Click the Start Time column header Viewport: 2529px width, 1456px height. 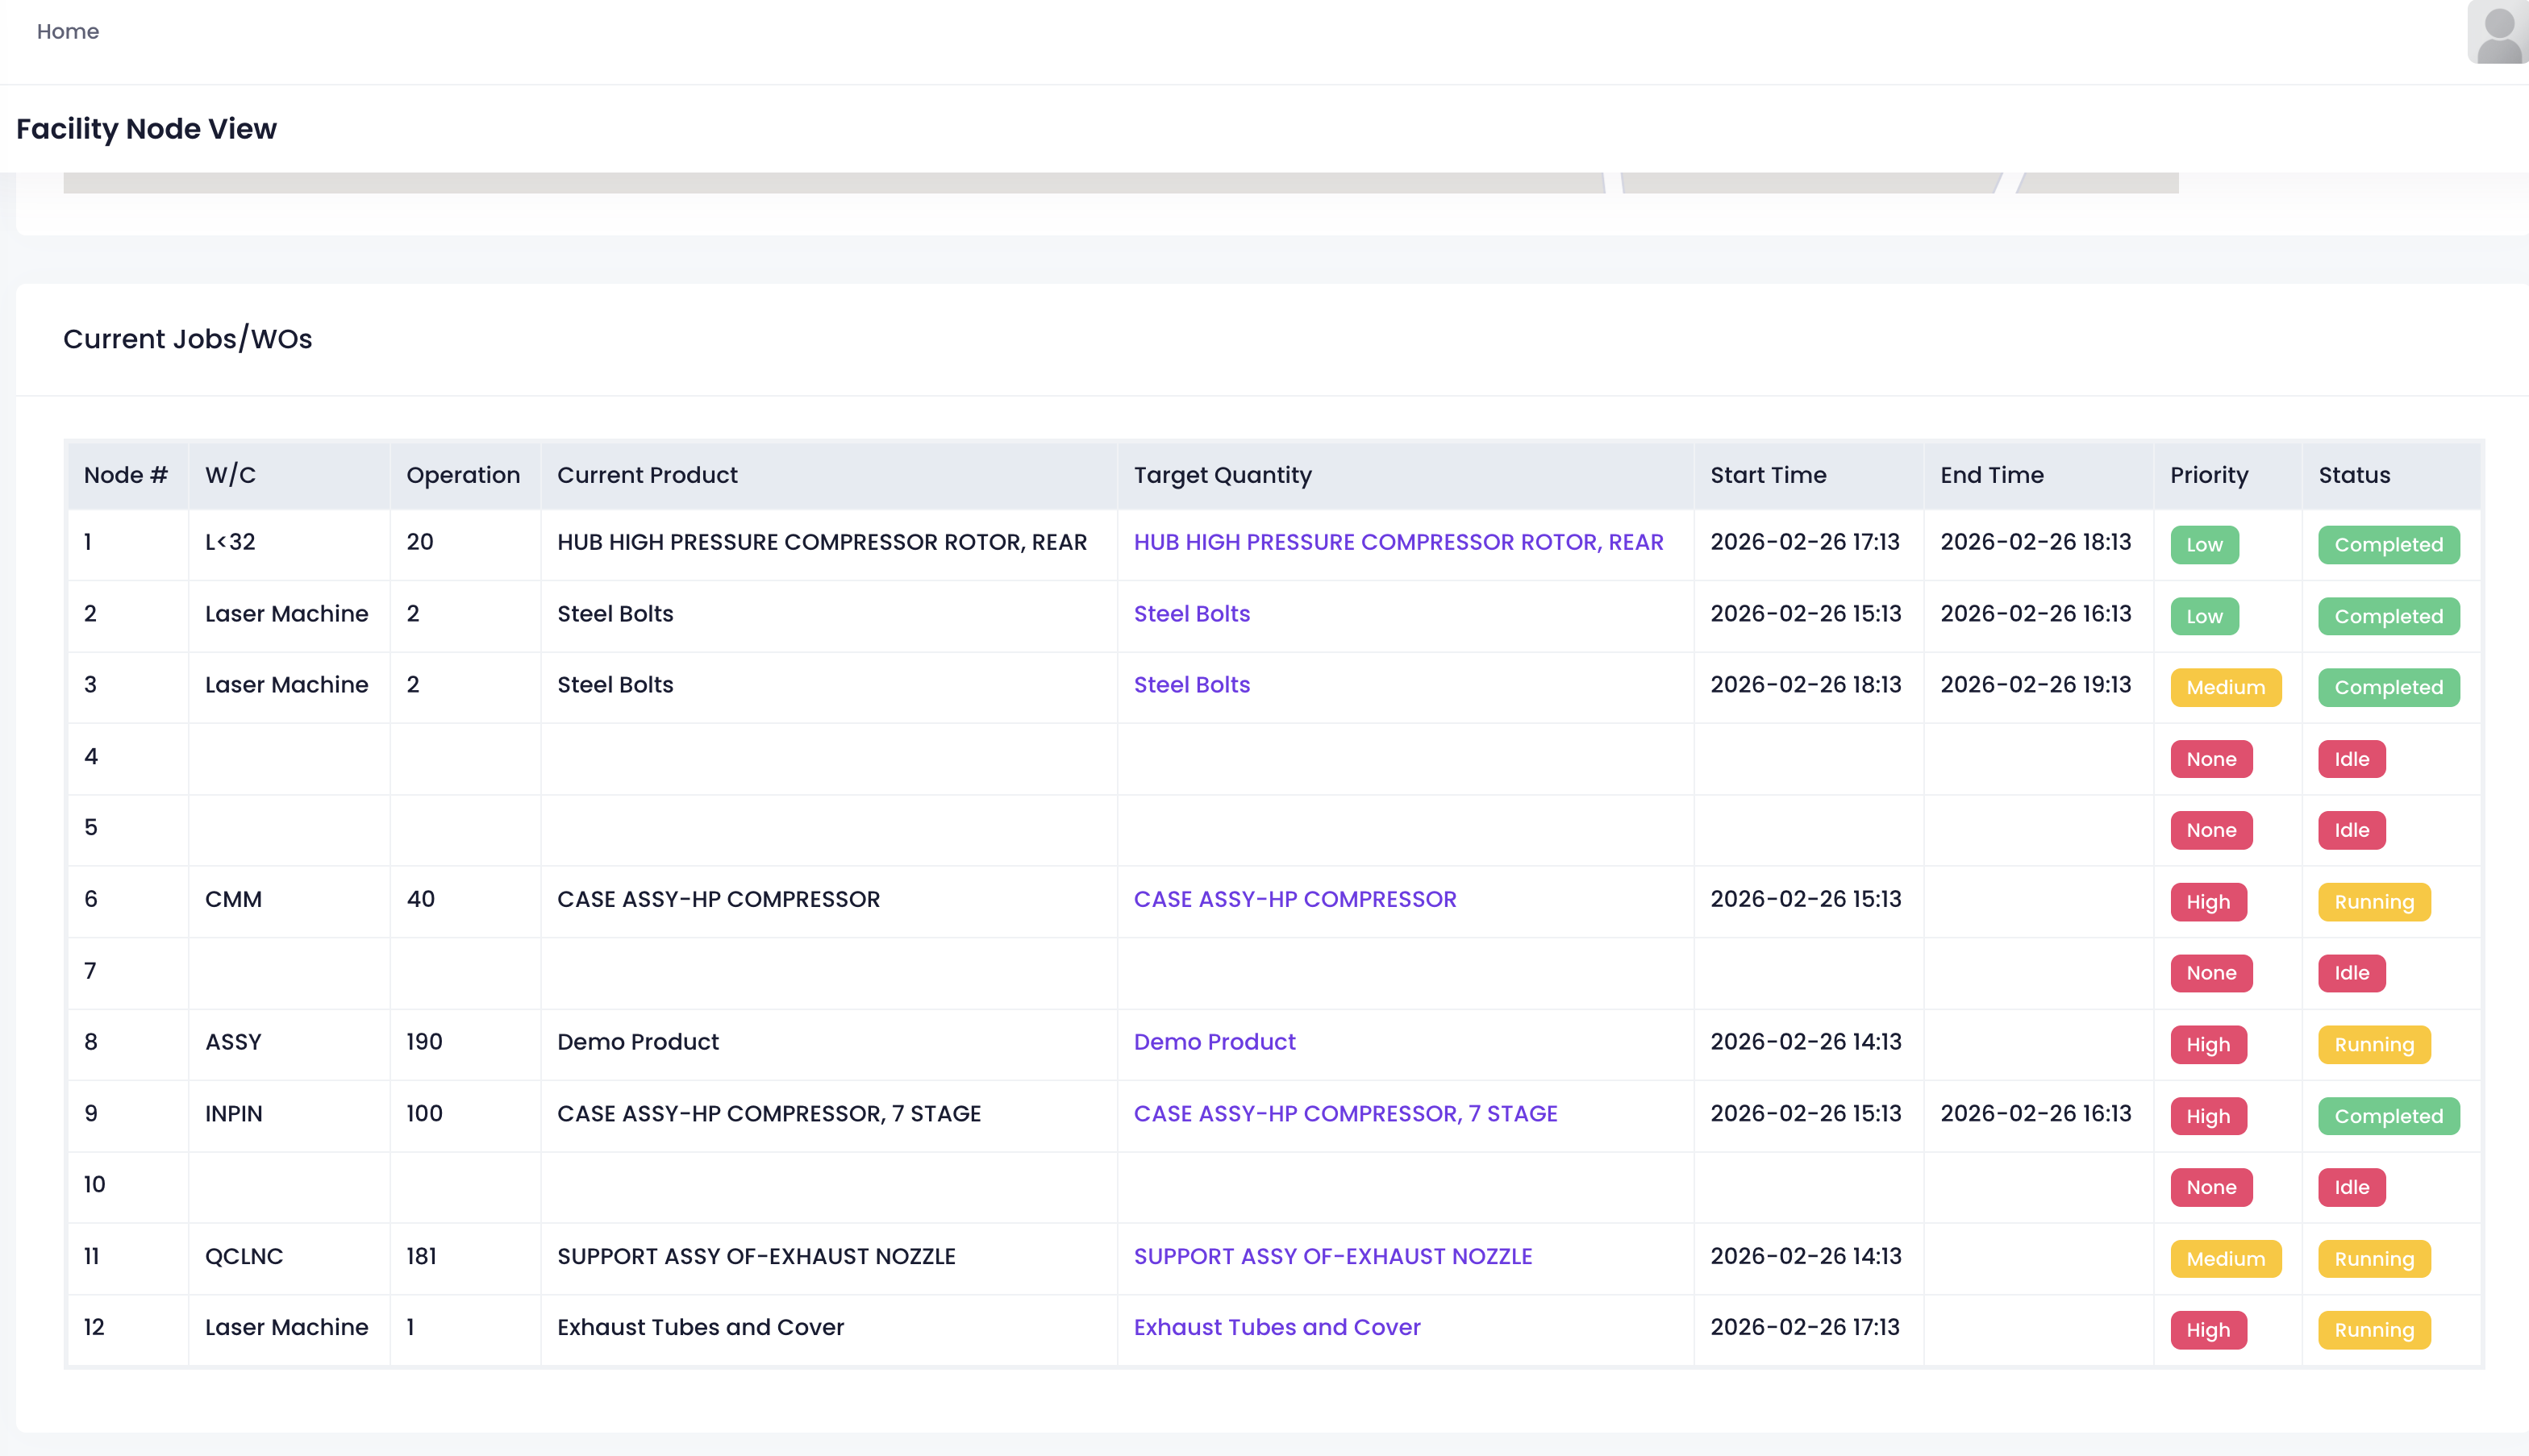pos(1767,475)
